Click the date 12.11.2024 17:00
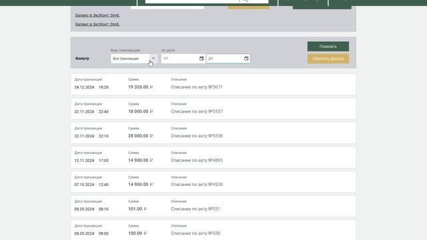 point(91,161)
